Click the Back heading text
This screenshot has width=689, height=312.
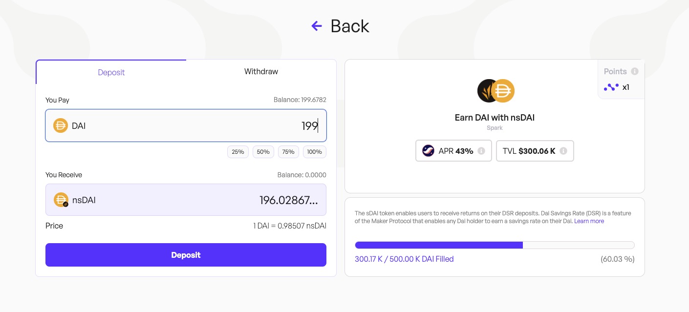[350, 26]
